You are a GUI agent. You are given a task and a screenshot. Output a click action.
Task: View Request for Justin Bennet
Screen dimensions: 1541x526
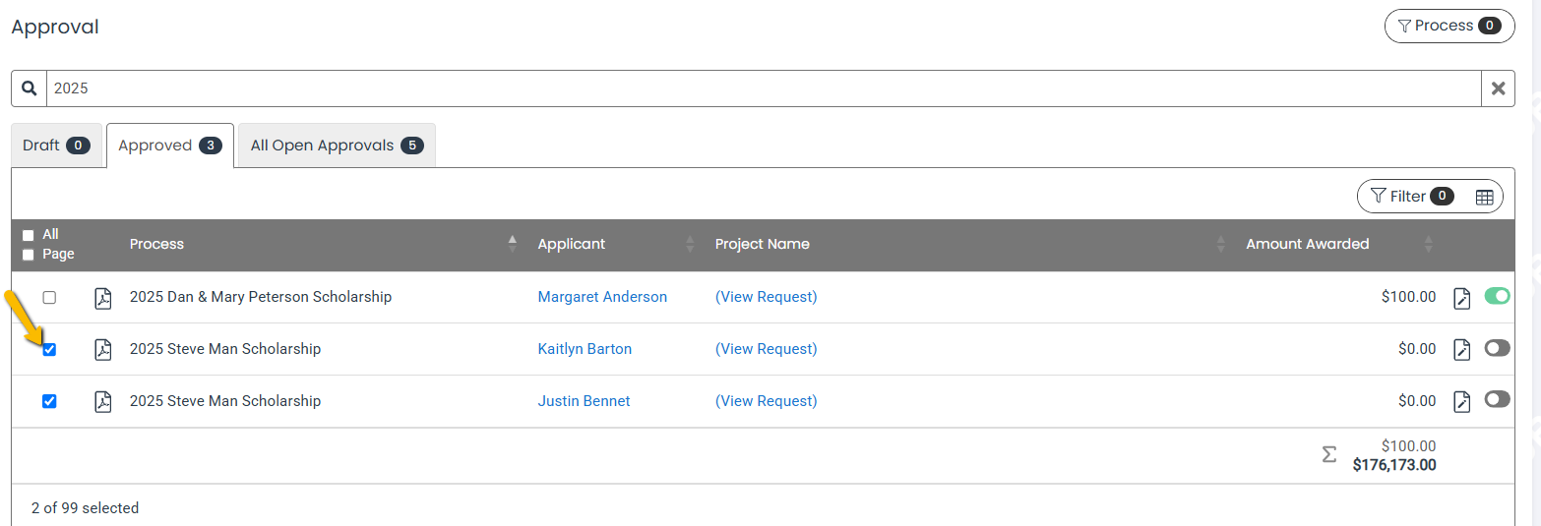coord(766,401)
